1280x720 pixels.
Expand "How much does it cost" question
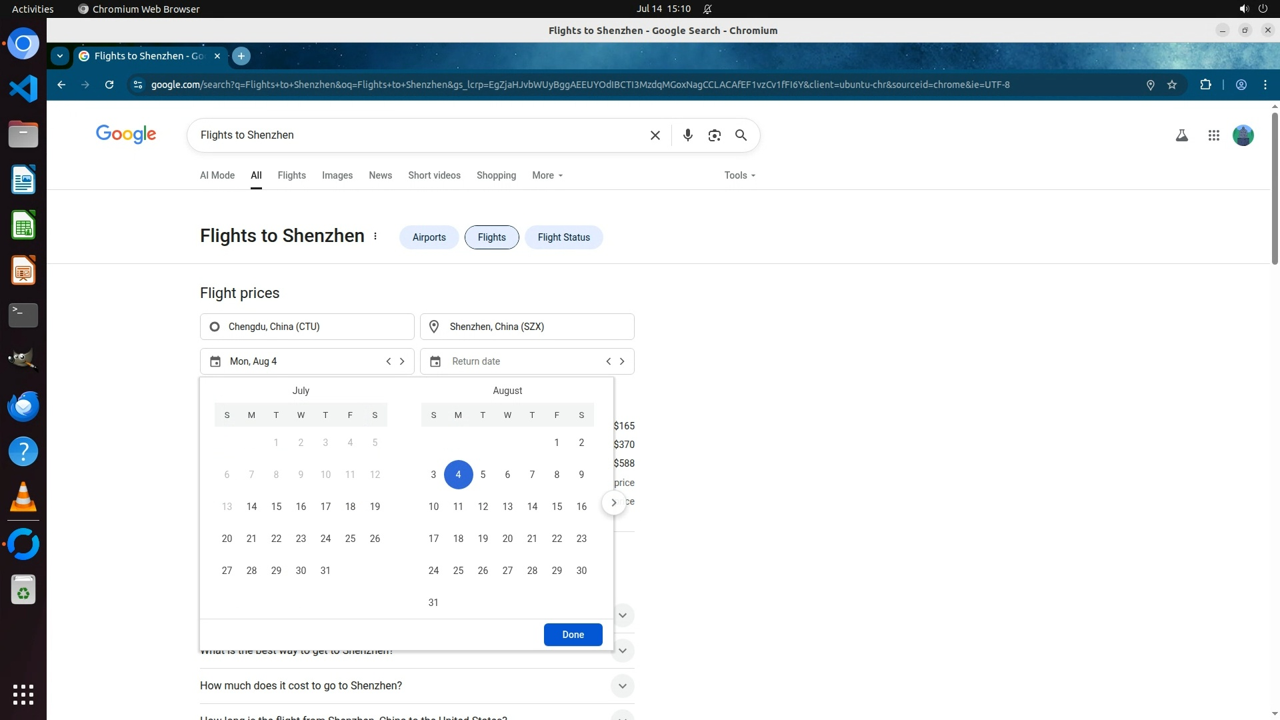click(x=622, y=686)
